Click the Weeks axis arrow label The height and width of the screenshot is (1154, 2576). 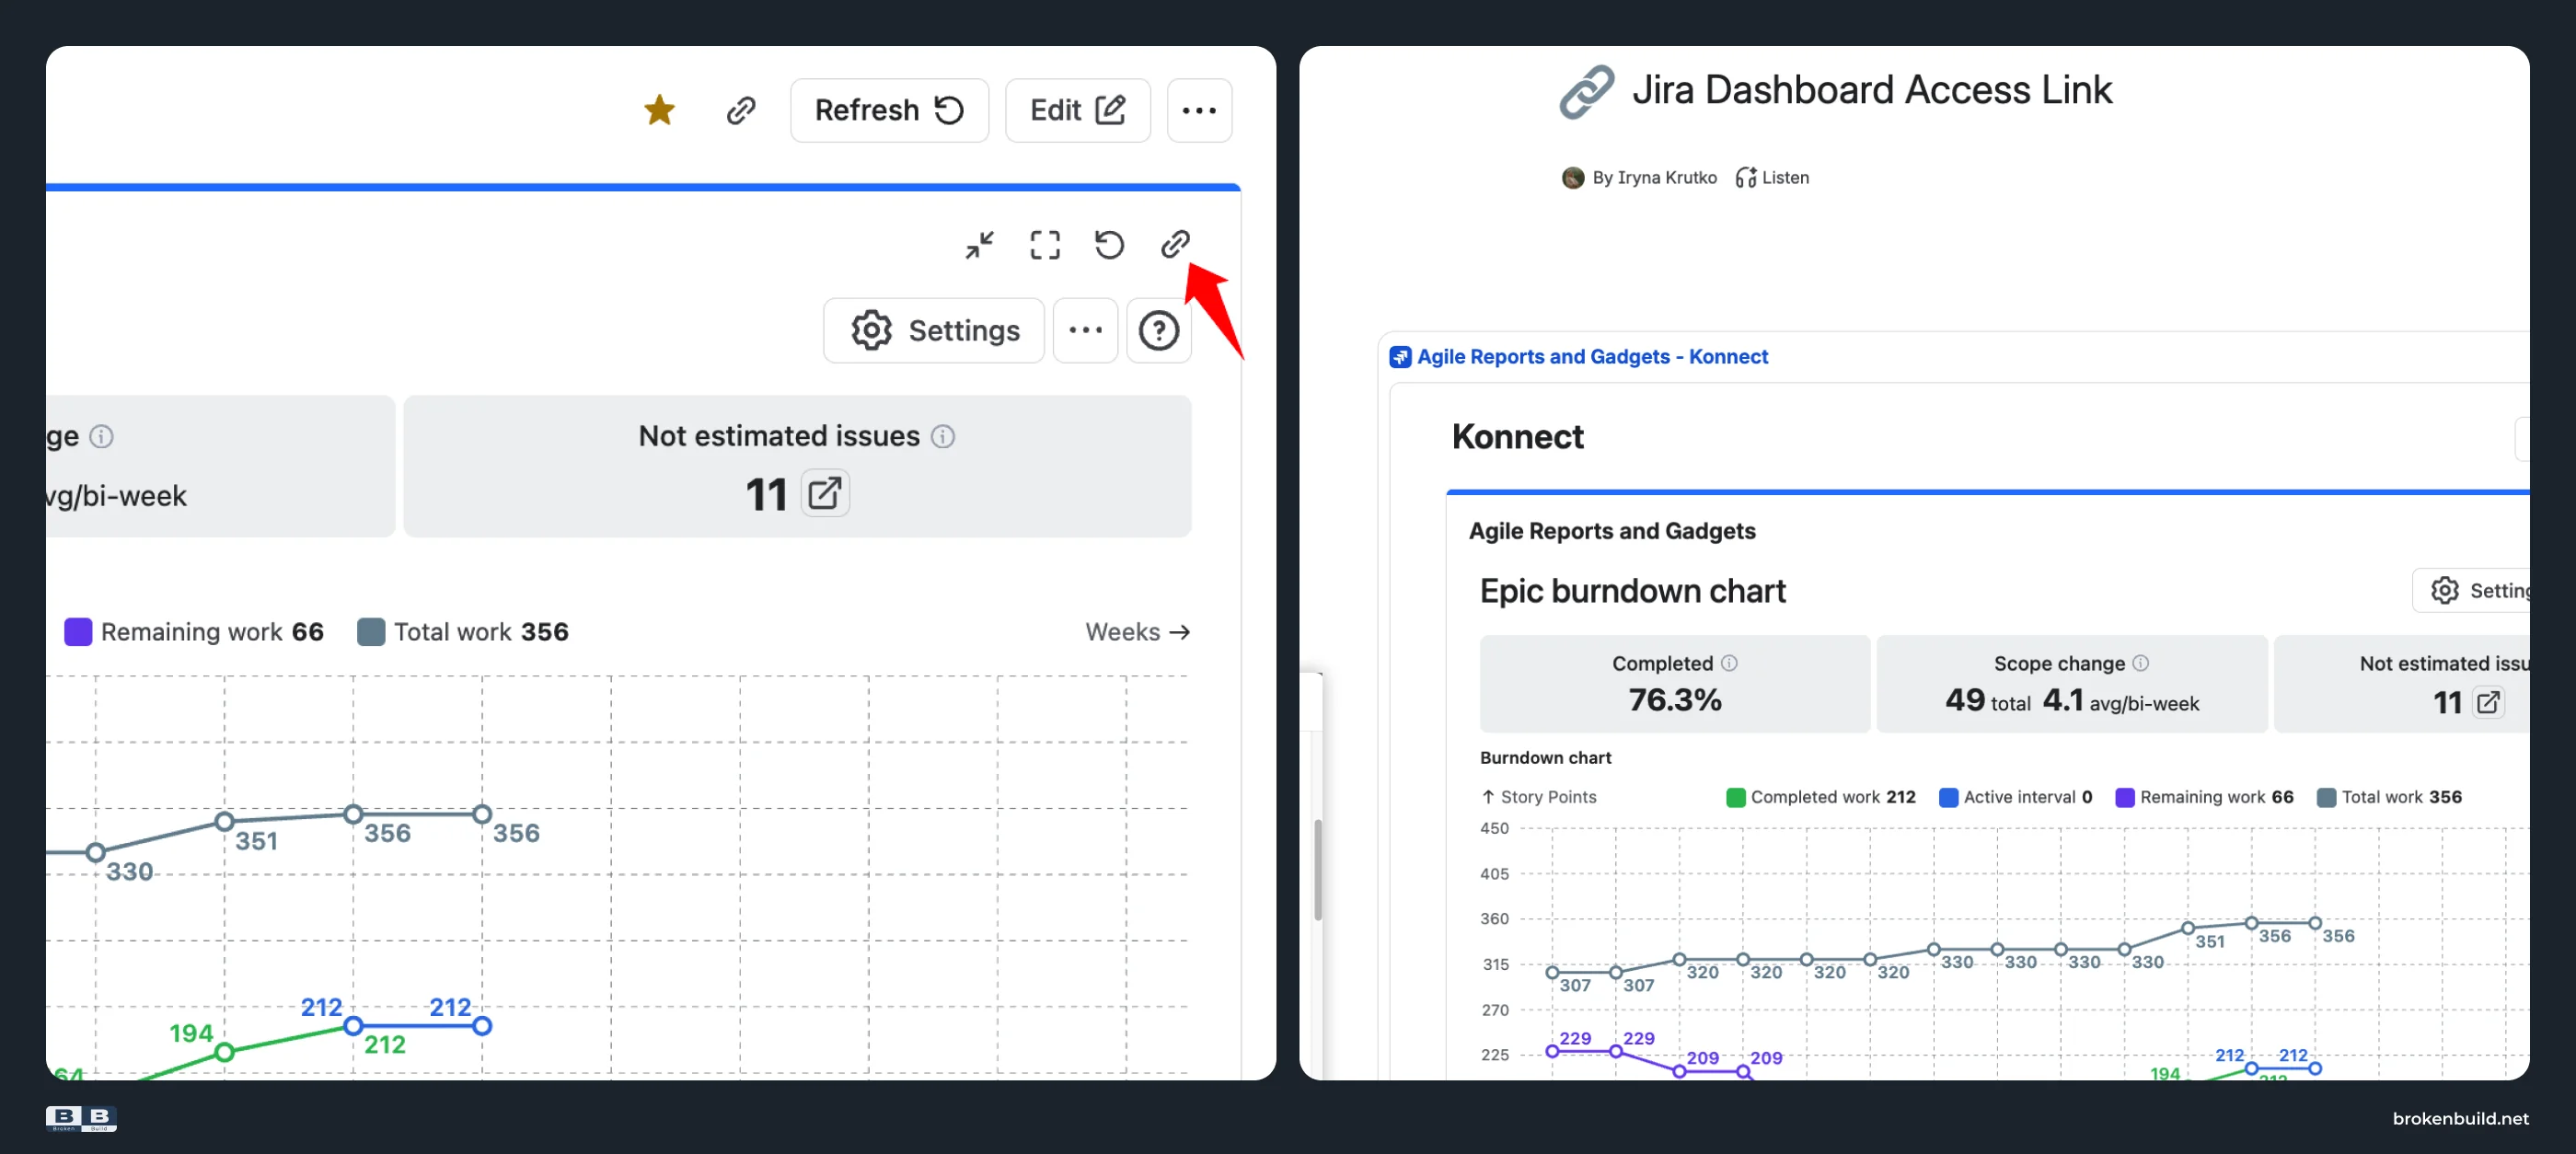1137,632
